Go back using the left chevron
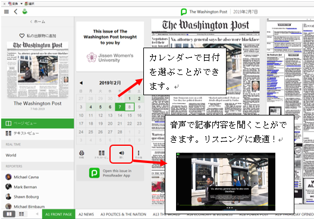 [x=15, y=12]
